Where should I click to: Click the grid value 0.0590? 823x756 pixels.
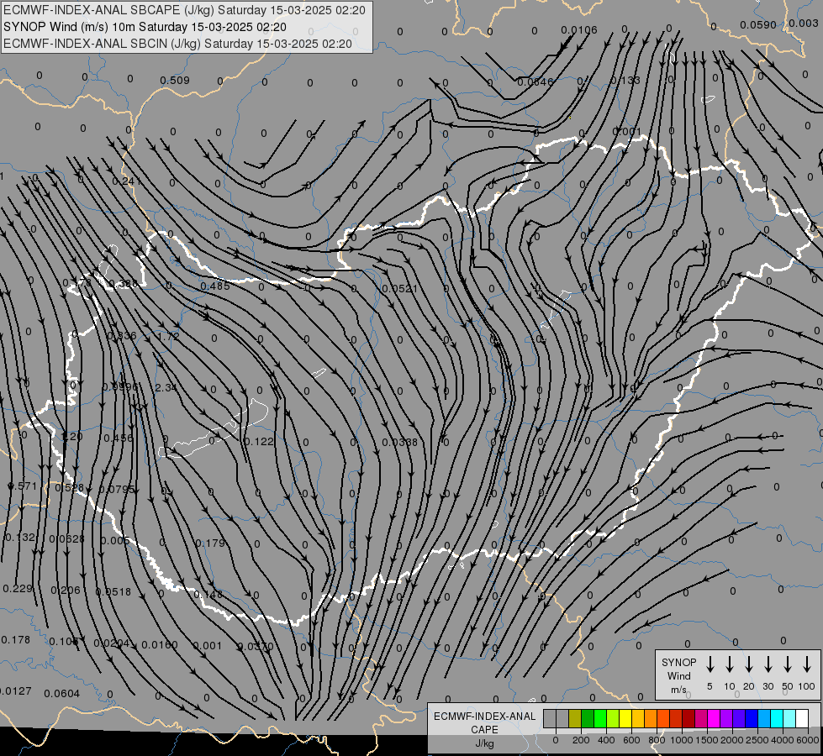click(x=758, y=24)
